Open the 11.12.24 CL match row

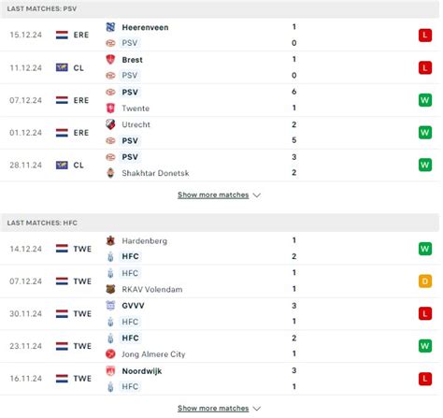click(x=221, y=67)
